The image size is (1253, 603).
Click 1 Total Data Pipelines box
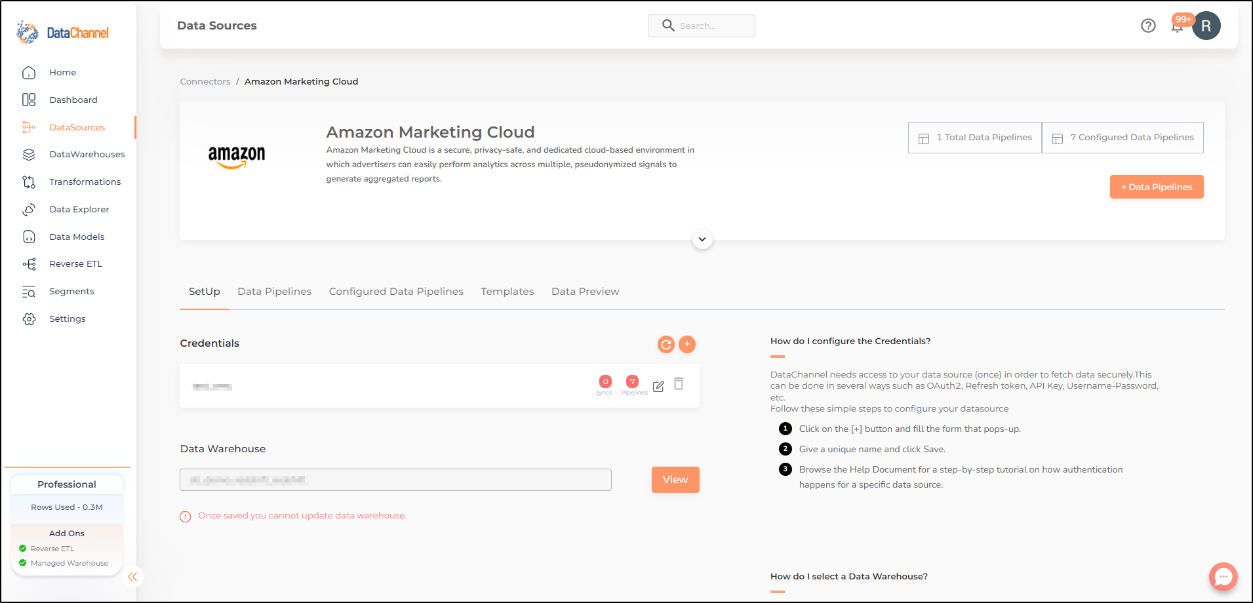[x=975, y=138]
